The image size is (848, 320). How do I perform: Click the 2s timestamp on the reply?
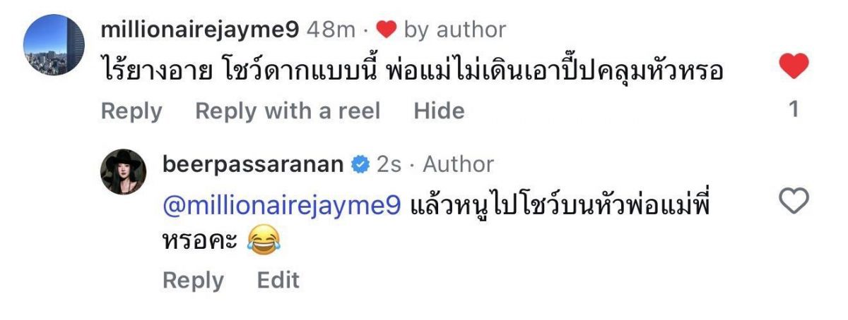389,165
